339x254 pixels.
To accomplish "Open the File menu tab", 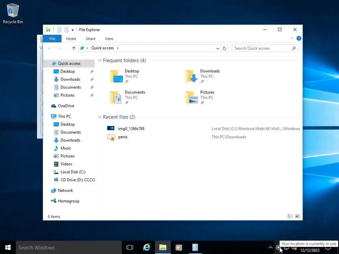I will pyautogui.click(x=52, y=39).
